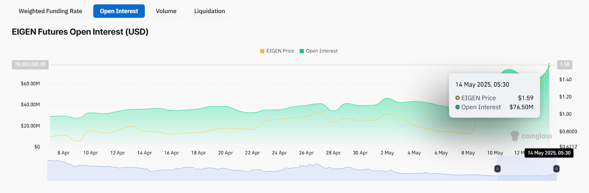Open the Volume tab
The height and width of the screenshot is (193, 589).
[x=166, y=11]
